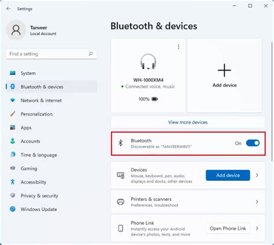Click the Find a setting search box

[x=51, y=54]
